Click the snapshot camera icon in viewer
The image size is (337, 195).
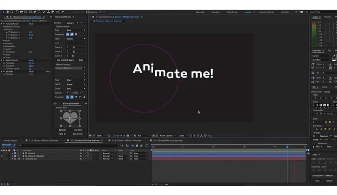128,136
